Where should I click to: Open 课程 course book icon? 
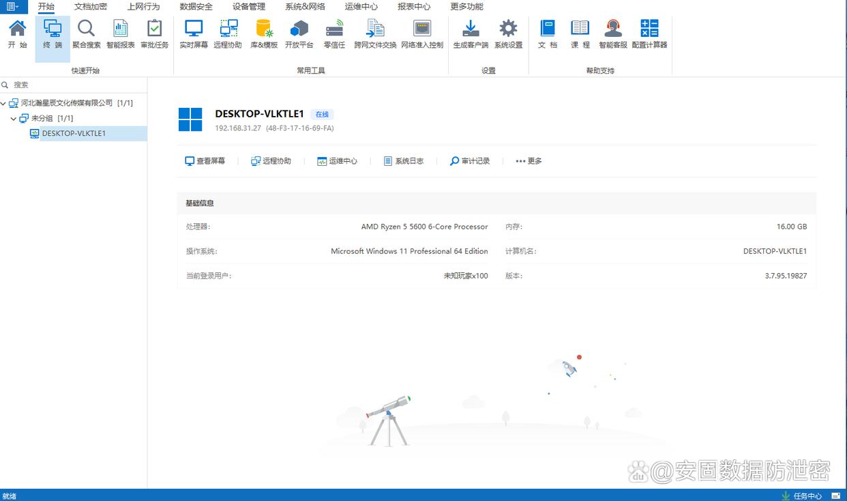tap(580, 34)
